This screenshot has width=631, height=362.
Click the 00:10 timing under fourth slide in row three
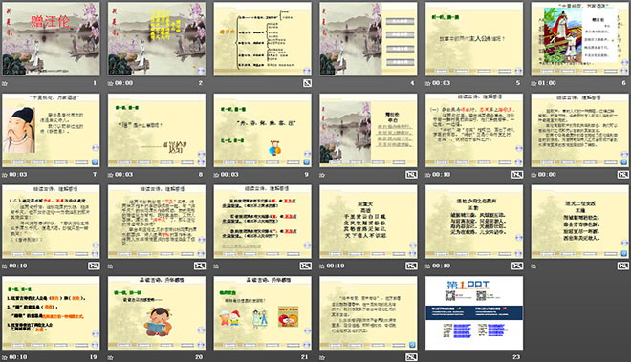tap(336, 266)
